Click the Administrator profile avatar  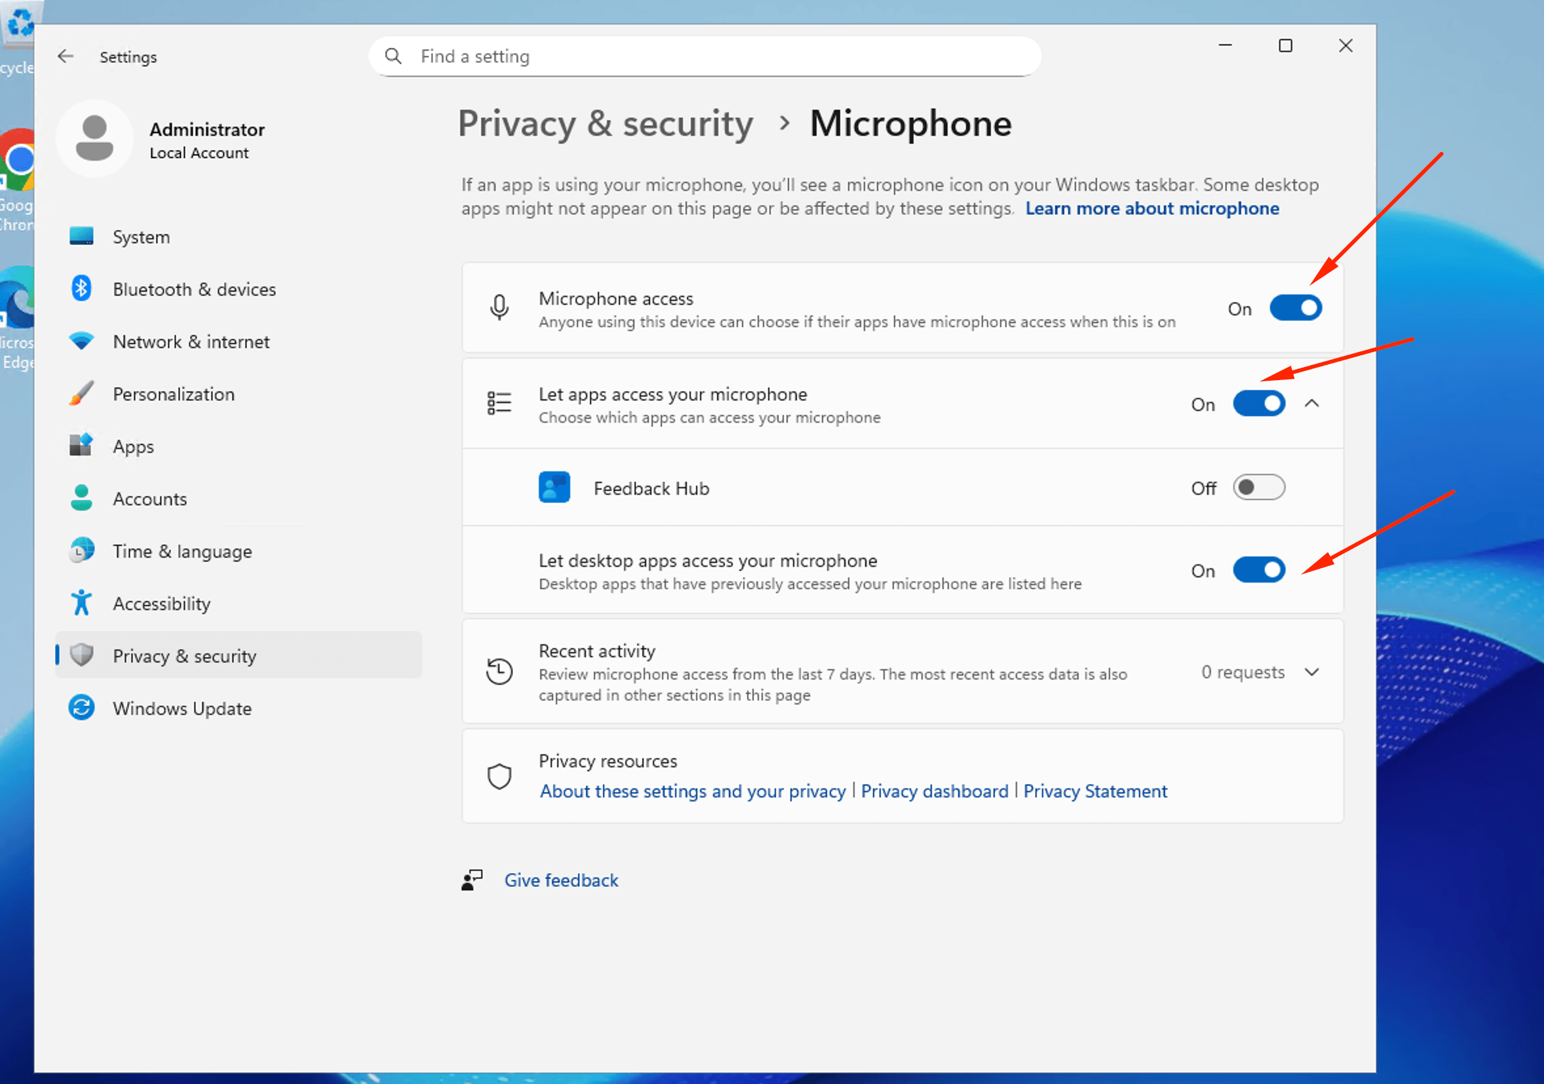95,138
